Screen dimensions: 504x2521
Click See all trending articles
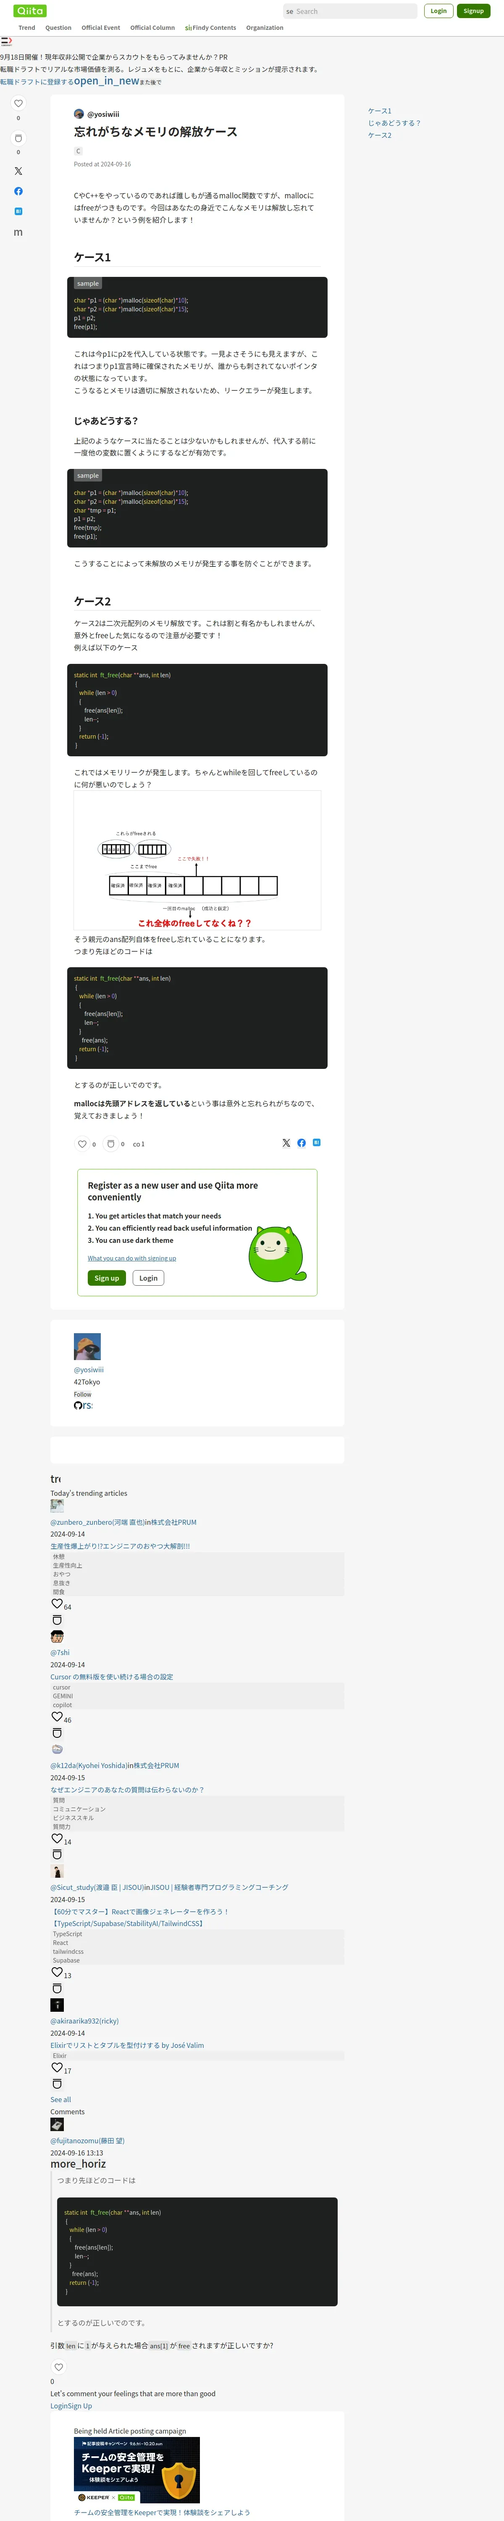pyautogui.click(x=60, y=2099)
